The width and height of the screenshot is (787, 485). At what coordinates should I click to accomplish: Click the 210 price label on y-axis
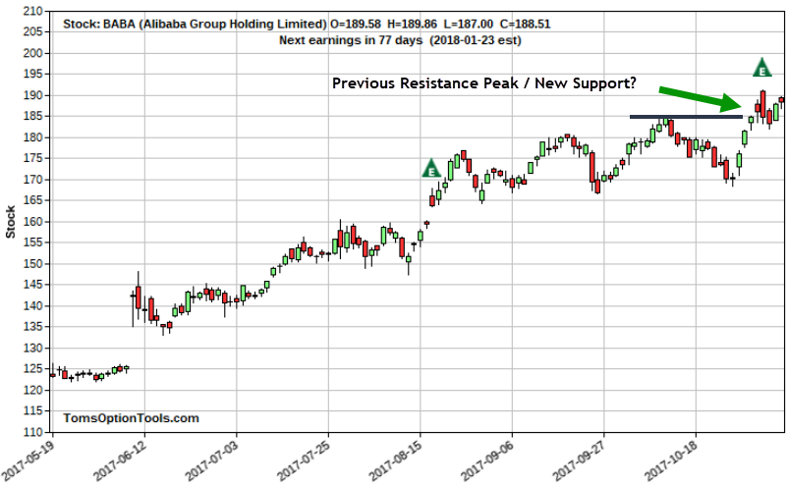[x=32, y=11]
